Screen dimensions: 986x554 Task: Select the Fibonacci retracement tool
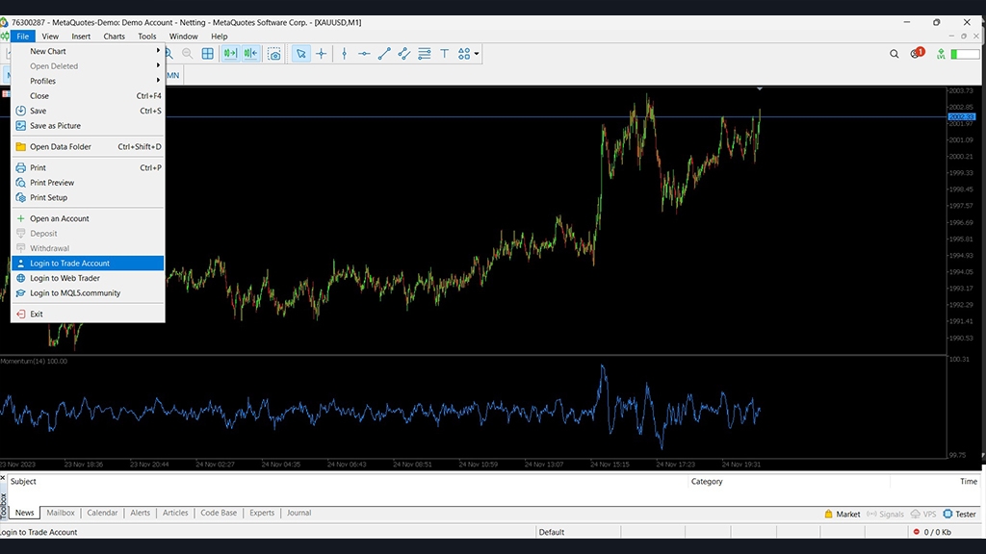[425, 54]
